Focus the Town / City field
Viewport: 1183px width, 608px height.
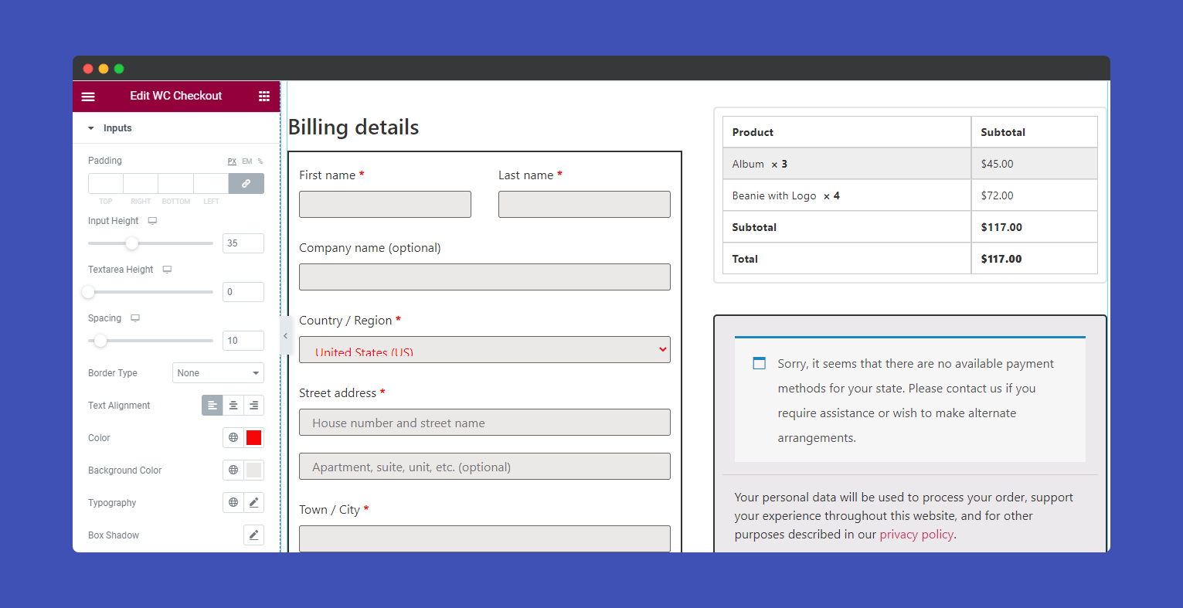point(484,538)
